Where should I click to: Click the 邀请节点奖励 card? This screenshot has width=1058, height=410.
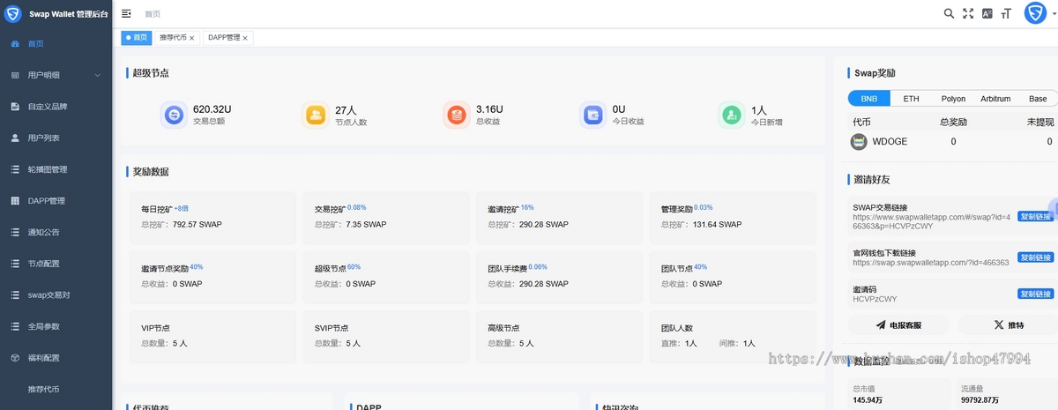coord(212,276)
